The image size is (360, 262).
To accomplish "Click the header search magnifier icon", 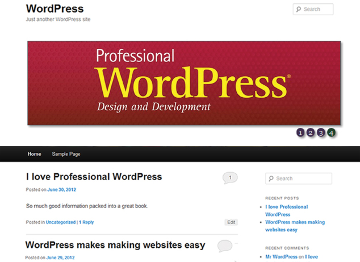I will click(x=299, y=9).
